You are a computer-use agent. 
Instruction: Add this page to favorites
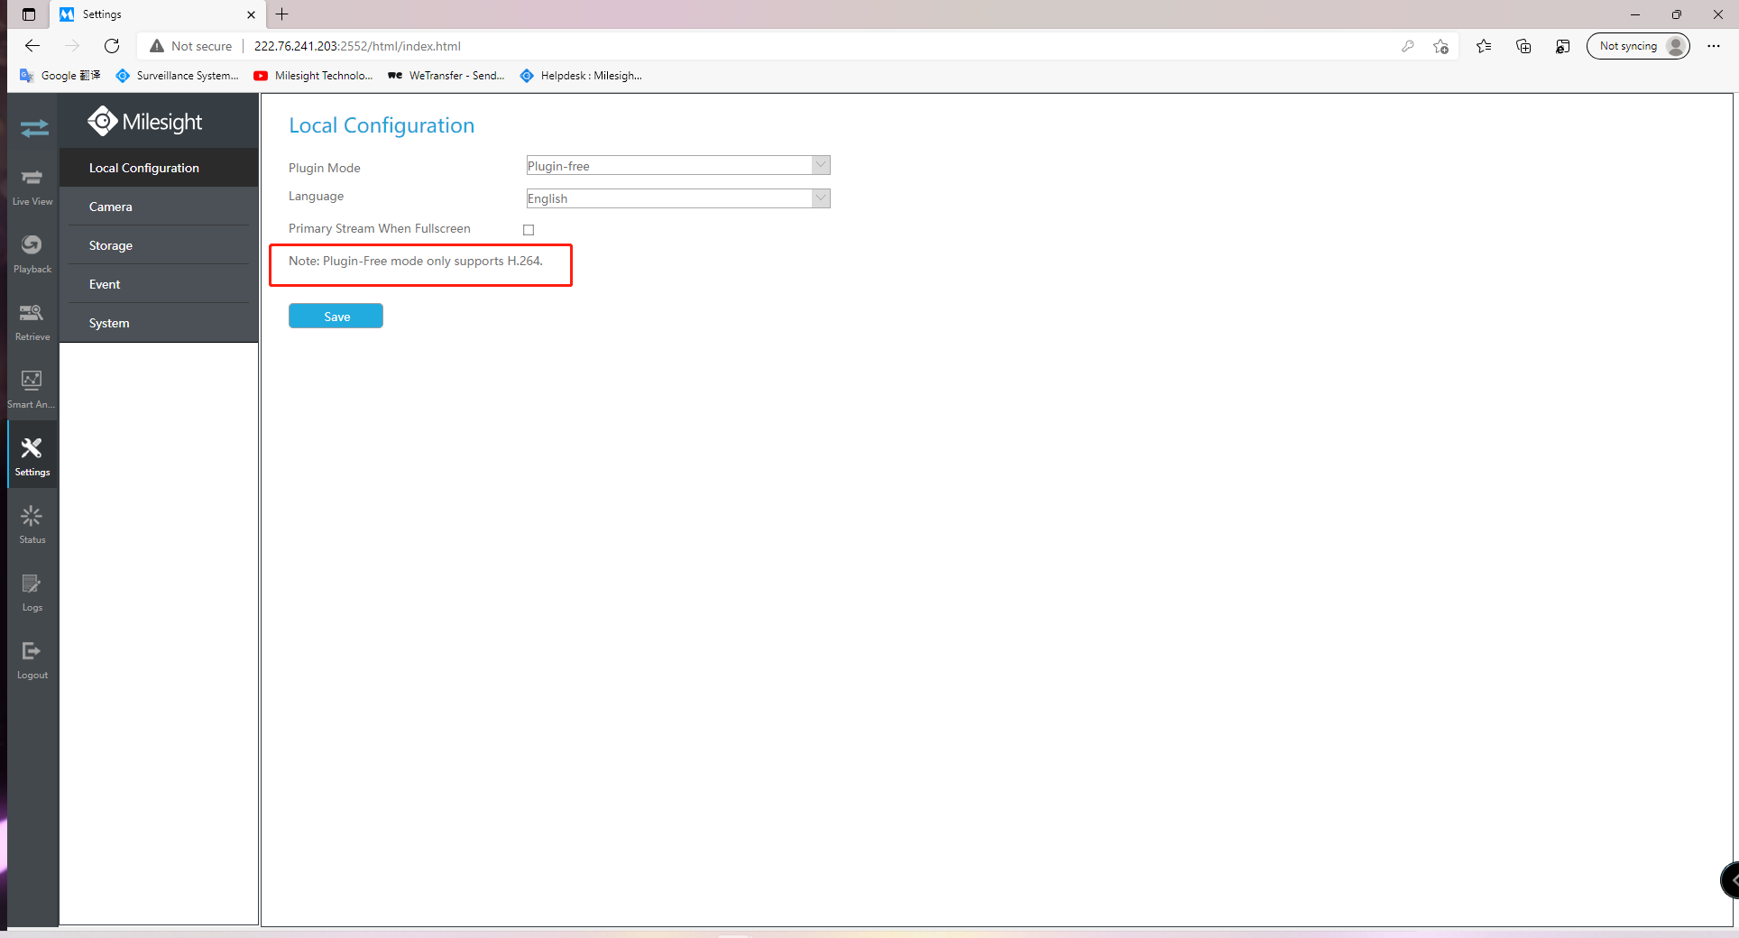[x=1440, y=46]
